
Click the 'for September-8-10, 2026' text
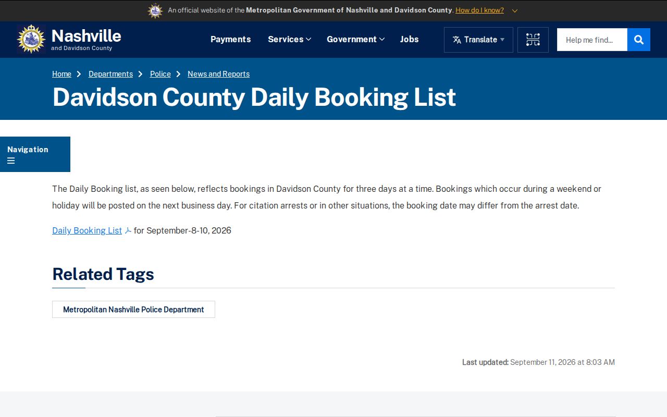182,230
